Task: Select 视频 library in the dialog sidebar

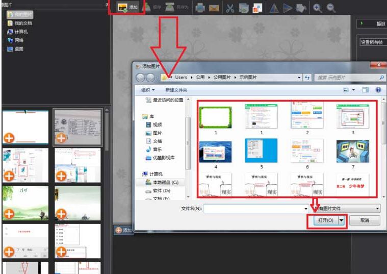Action: coord(154,124)
